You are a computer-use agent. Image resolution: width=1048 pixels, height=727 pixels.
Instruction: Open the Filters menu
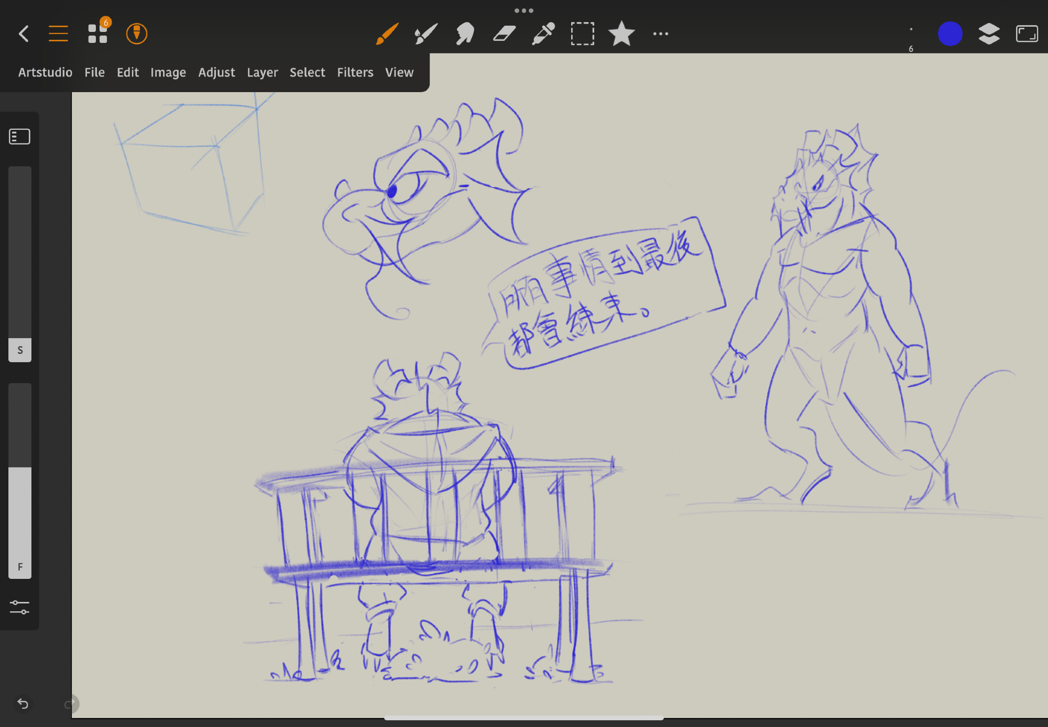(355, 72)
